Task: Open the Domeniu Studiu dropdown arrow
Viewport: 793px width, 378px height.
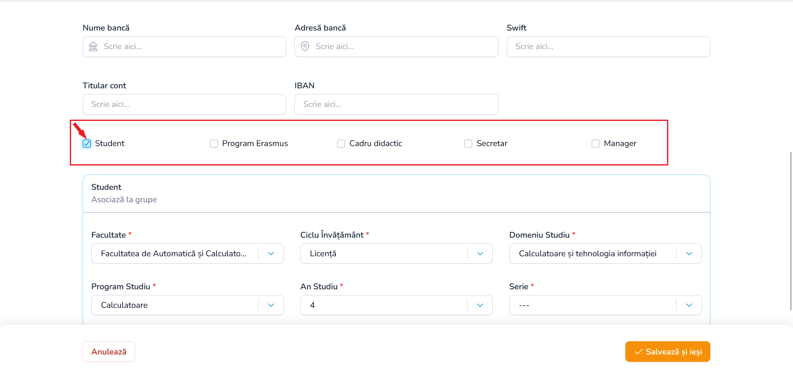Action: [689, 254]
